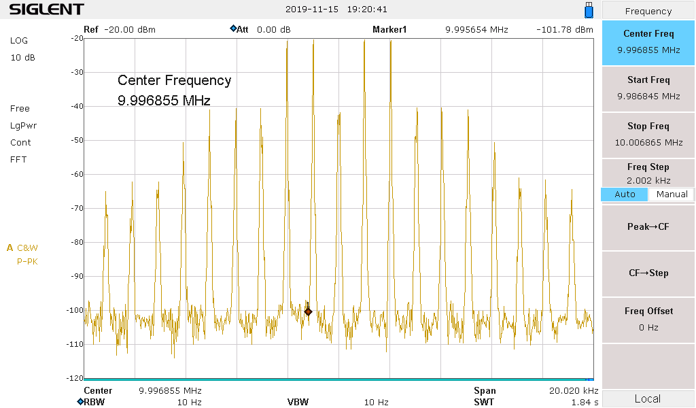
Task: Click the Local button at bottom right
Action: click(648, 398)
